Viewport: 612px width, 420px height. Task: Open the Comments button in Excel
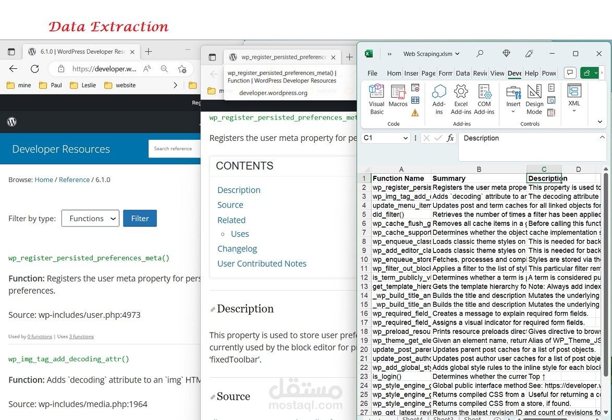click(x=570, y=73)
